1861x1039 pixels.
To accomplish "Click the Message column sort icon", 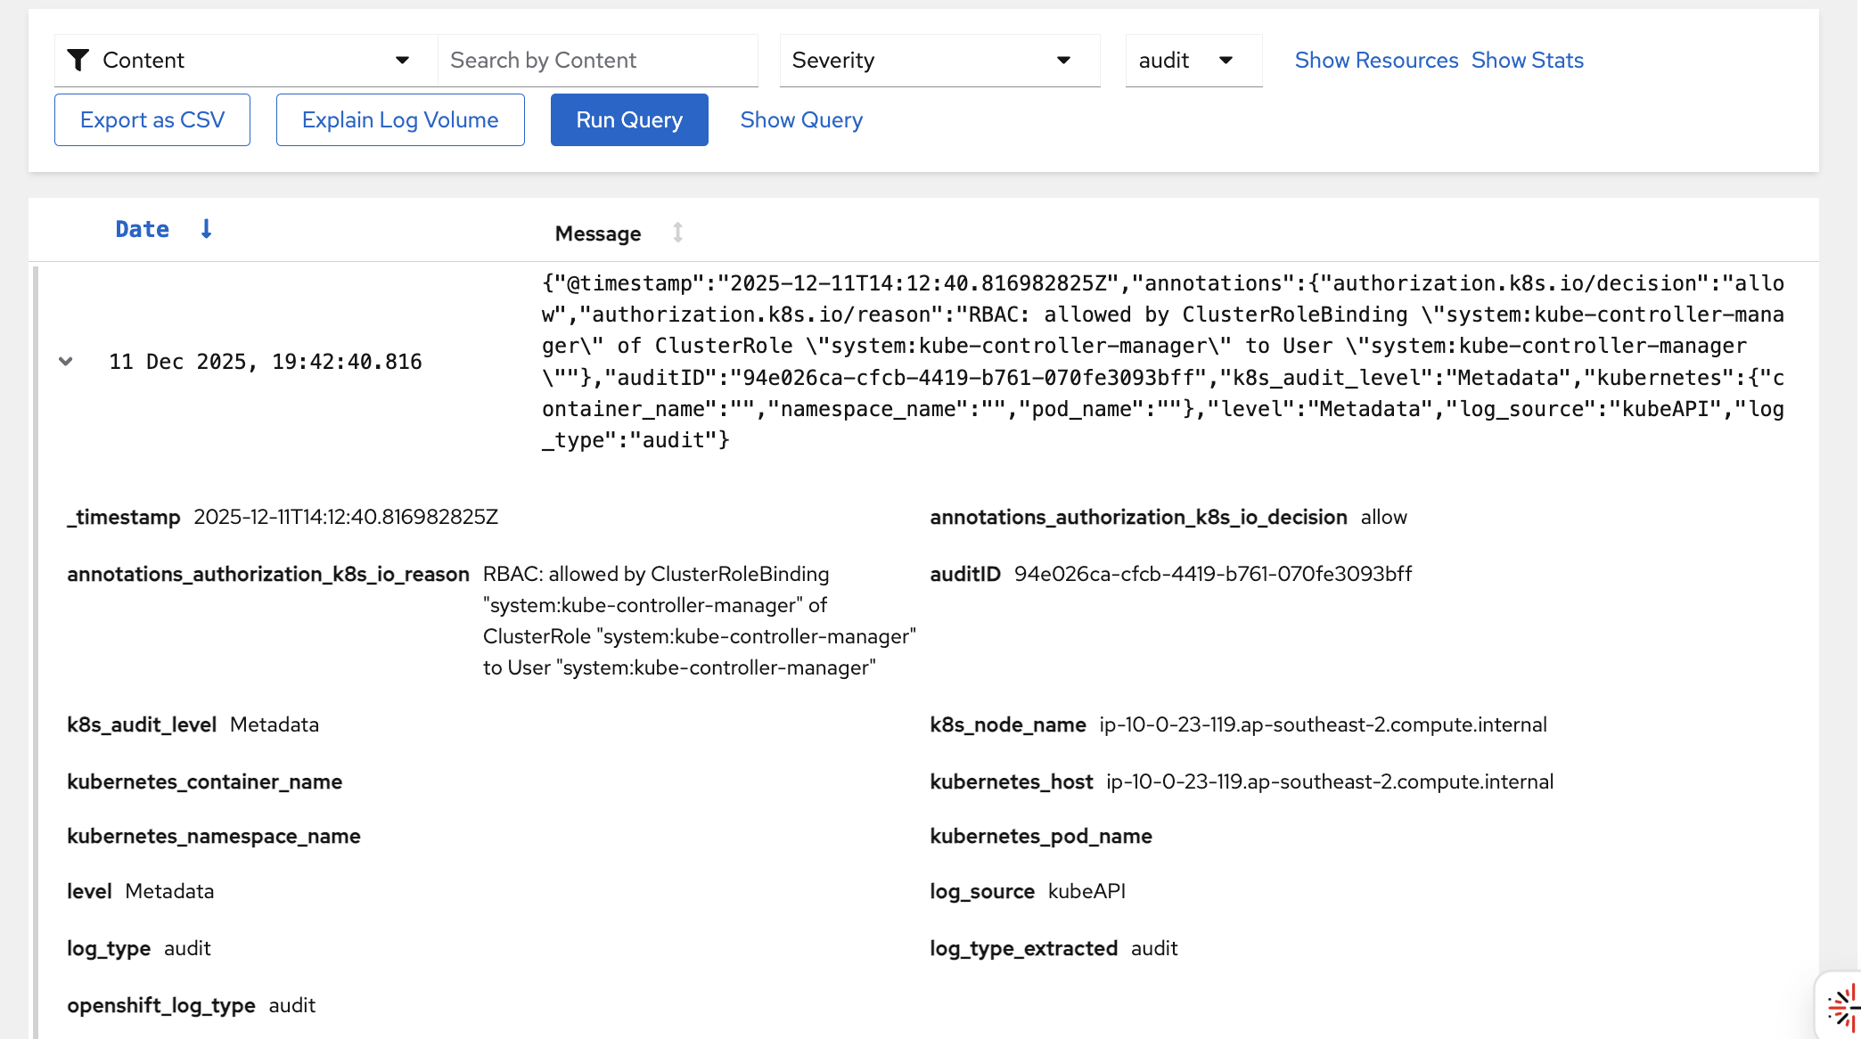I will point(677,233).
